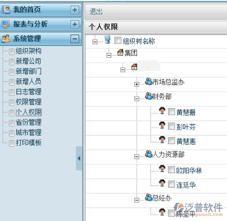The width and height of the screenshot is (227, 221).
Task: Open the 新增人员 link
Action: (28, 81)
